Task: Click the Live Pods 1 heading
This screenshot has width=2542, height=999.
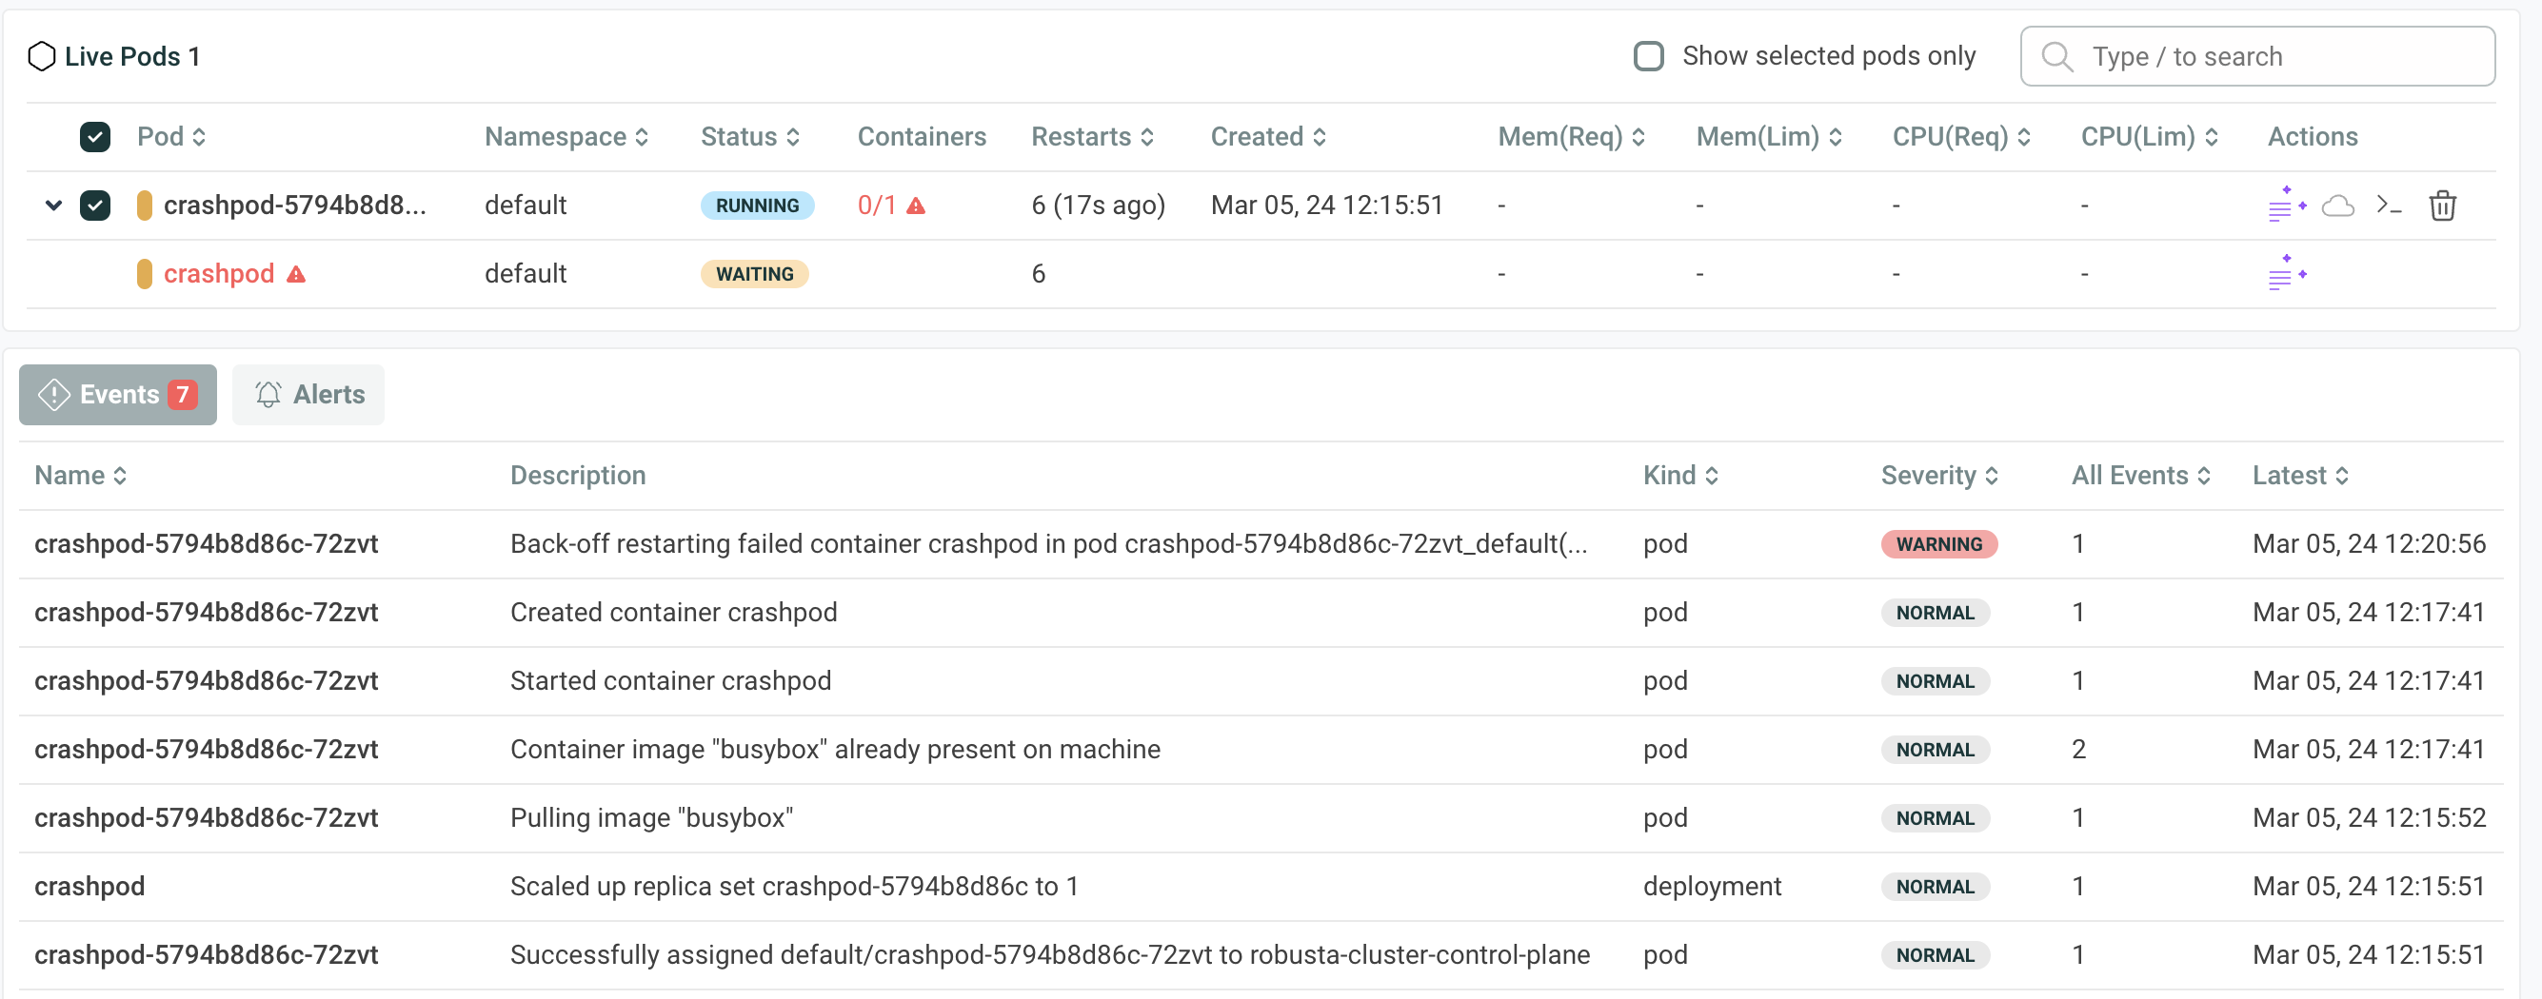Action: point(132,56)
